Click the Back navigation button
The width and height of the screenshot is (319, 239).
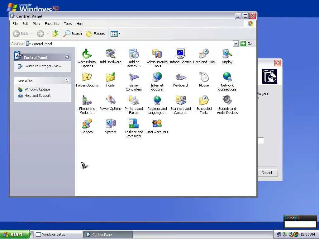coord(20,34)
